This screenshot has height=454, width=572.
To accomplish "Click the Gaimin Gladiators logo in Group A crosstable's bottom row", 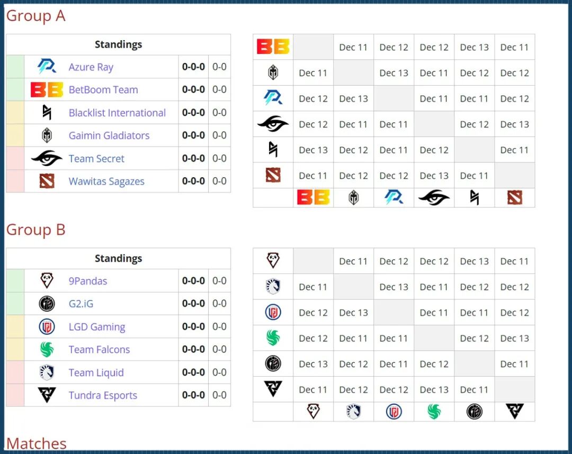I will [353, 197].
